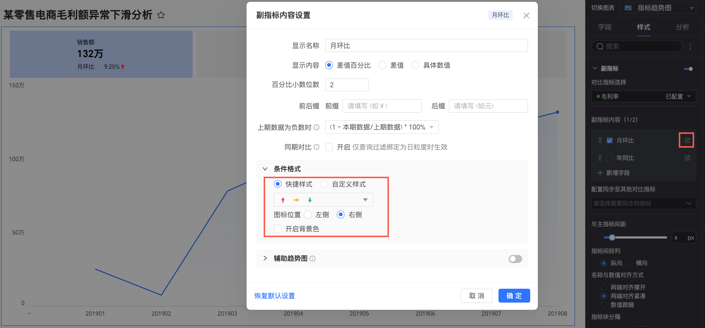Viewport: 705px width, 328px height.
Task: Select the 差值 radio option
Action: pyautogui.click(x=382, y=65)
